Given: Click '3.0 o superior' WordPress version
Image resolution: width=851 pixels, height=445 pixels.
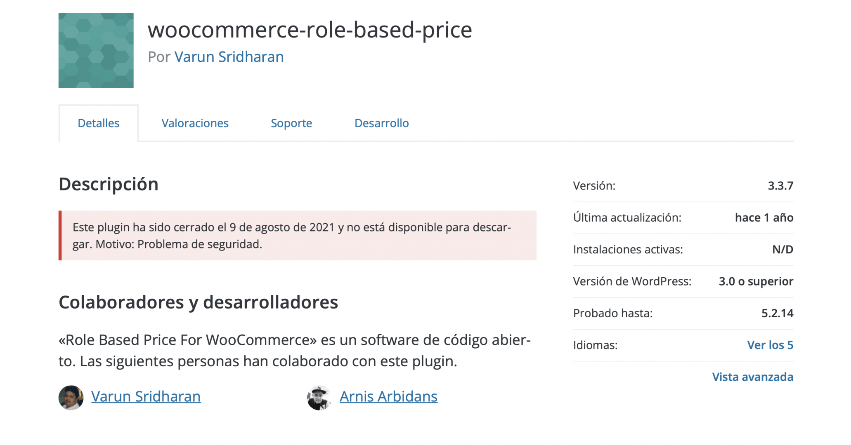Looking at the screenshot, I should click(x=756, y=281).
